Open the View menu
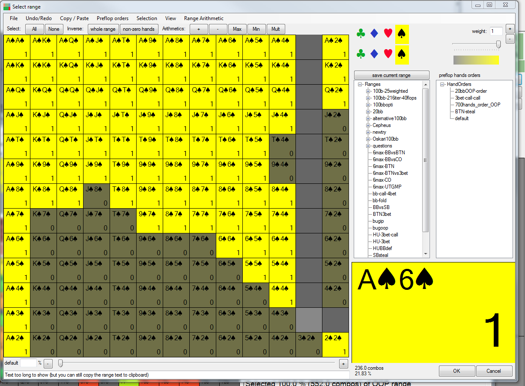The width and height of the screenshot is (525, 386). pos(170,18)
